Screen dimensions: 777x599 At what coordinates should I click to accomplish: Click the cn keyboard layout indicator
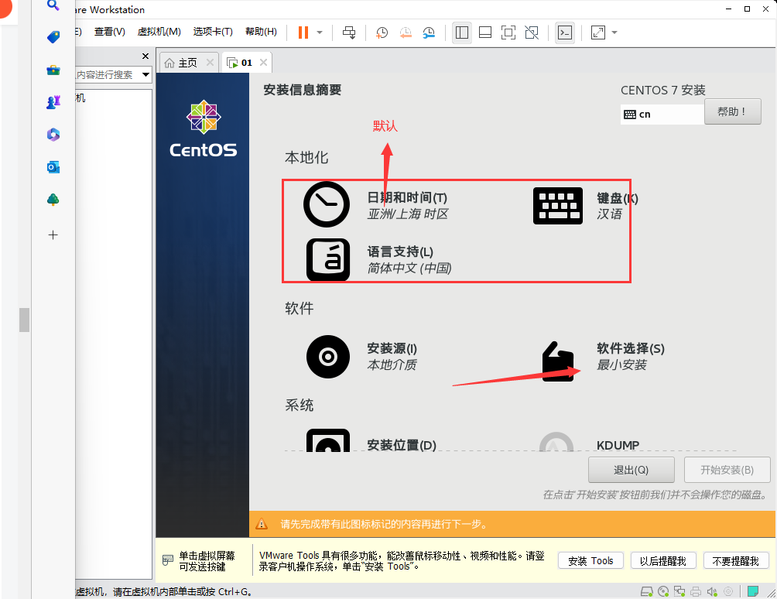662,115
